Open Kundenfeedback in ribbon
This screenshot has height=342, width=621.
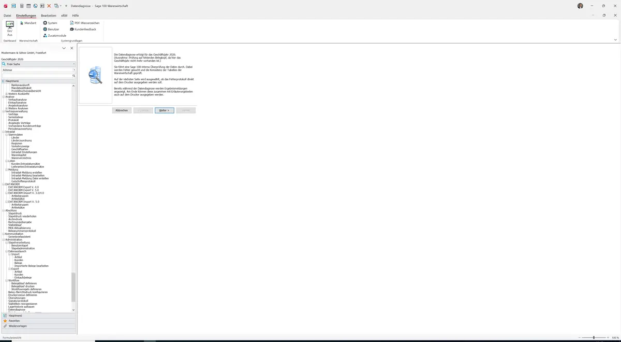coord(83,29)
